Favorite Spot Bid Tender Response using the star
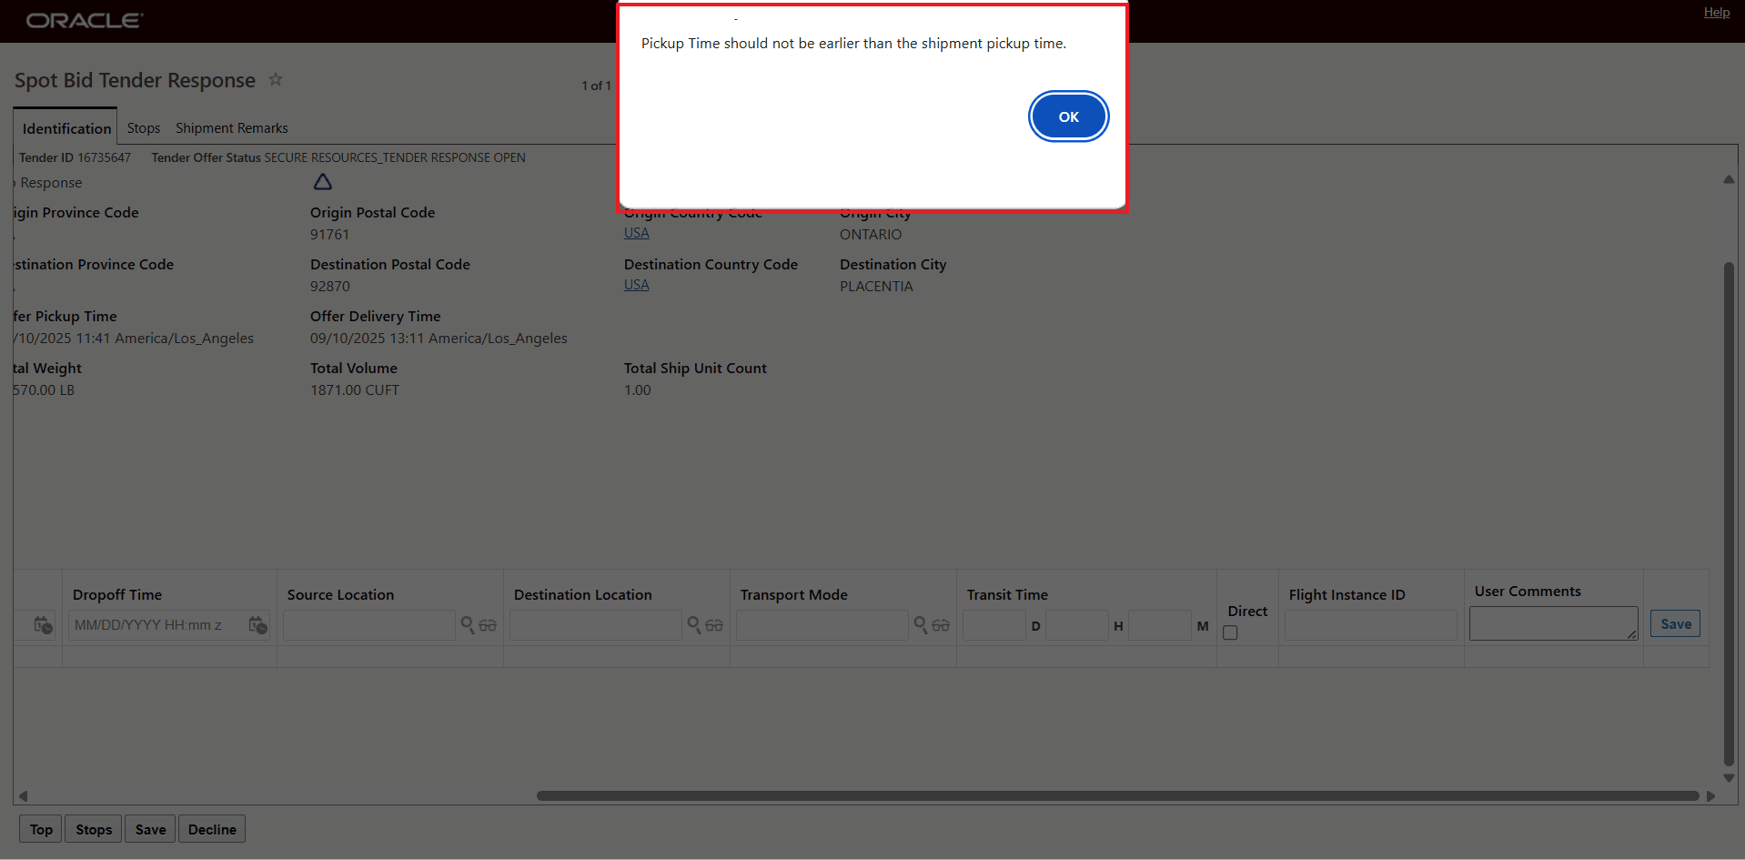 click(276, 80)
